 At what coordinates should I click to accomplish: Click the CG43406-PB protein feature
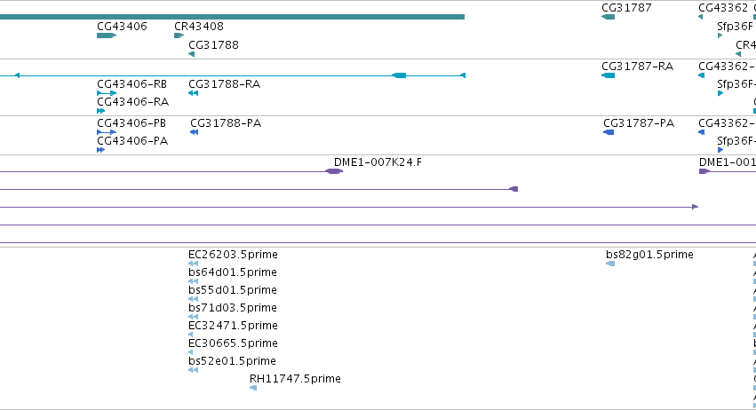[x=107, y=132]
